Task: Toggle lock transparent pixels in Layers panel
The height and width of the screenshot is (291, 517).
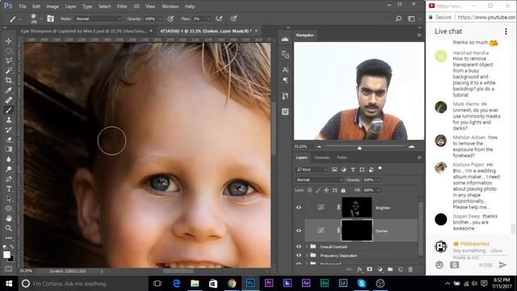Action: tap(309, 191)
